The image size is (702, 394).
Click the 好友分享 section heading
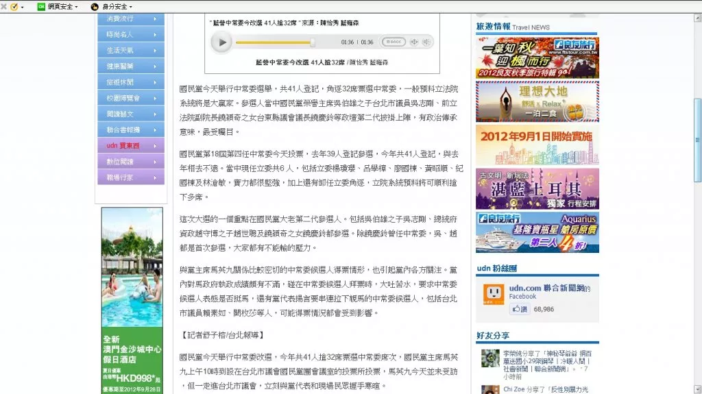(x=493, y=335)
